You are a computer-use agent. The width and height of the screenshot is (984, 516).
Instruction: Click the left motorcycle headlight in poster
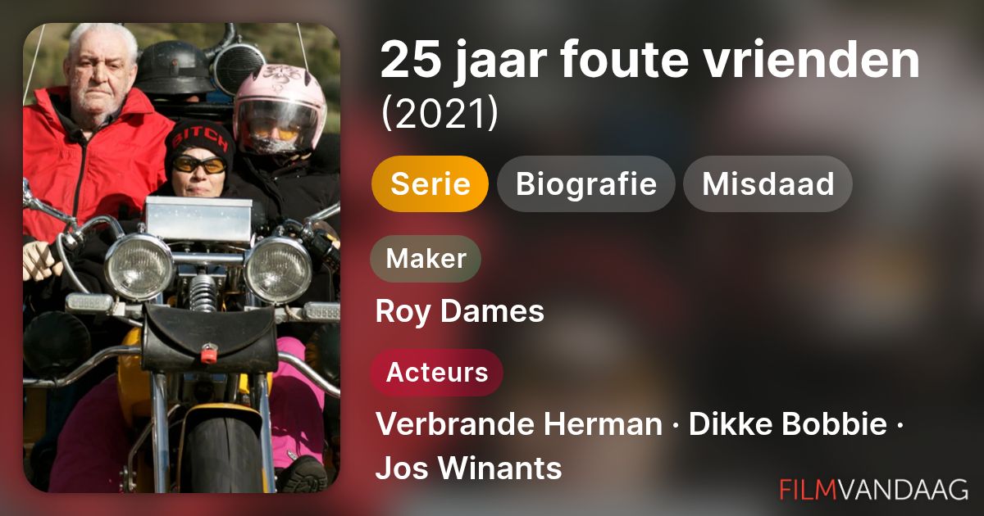point(139,268)
